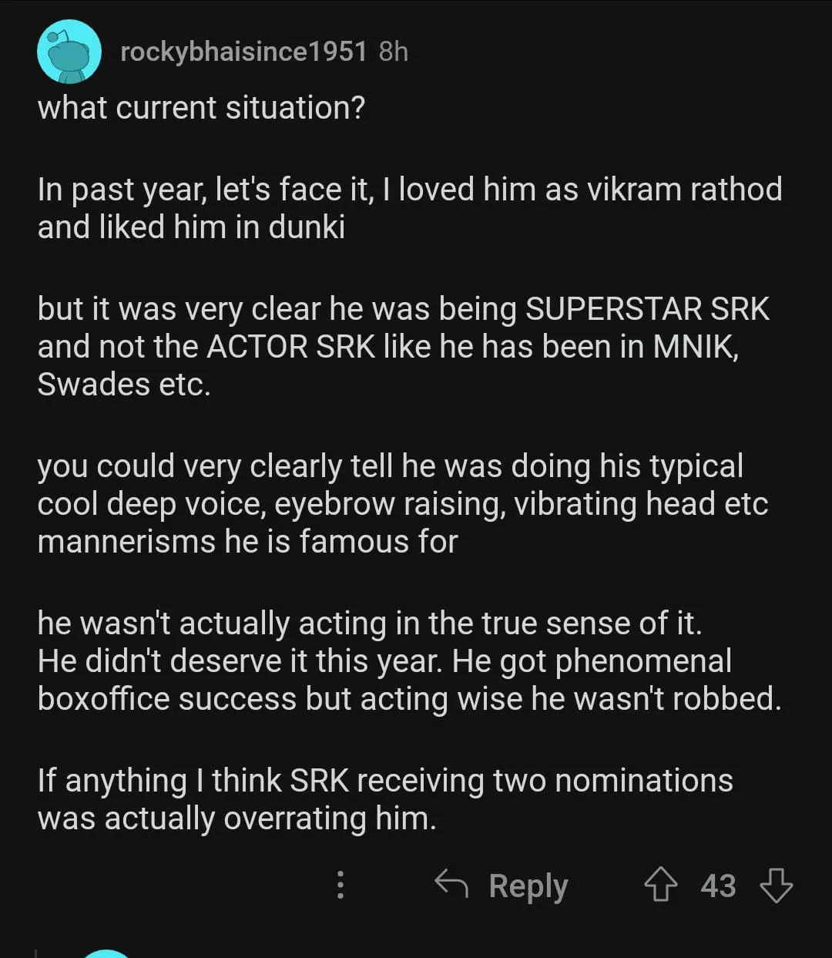Open the three-dot more options menu
832x958 pixels.
tap(341, 885)
